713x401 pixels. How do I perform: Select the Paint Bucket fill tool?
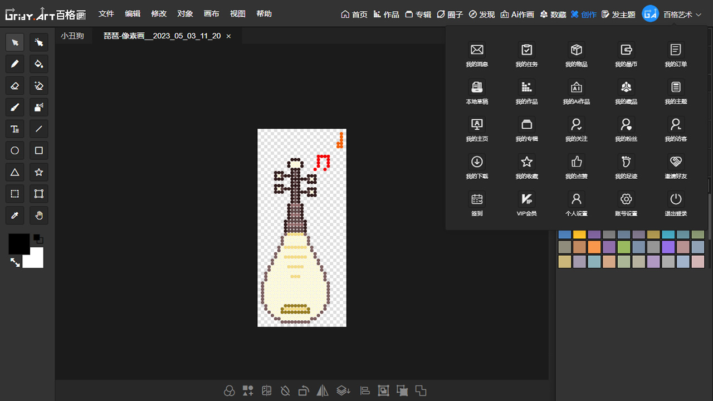[38, 64]
